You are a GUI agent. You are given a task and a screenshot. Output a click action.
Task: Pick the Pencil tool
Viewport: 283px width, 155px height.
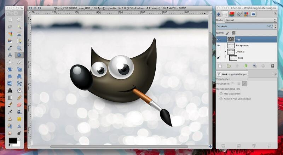(x=19, y=98)
